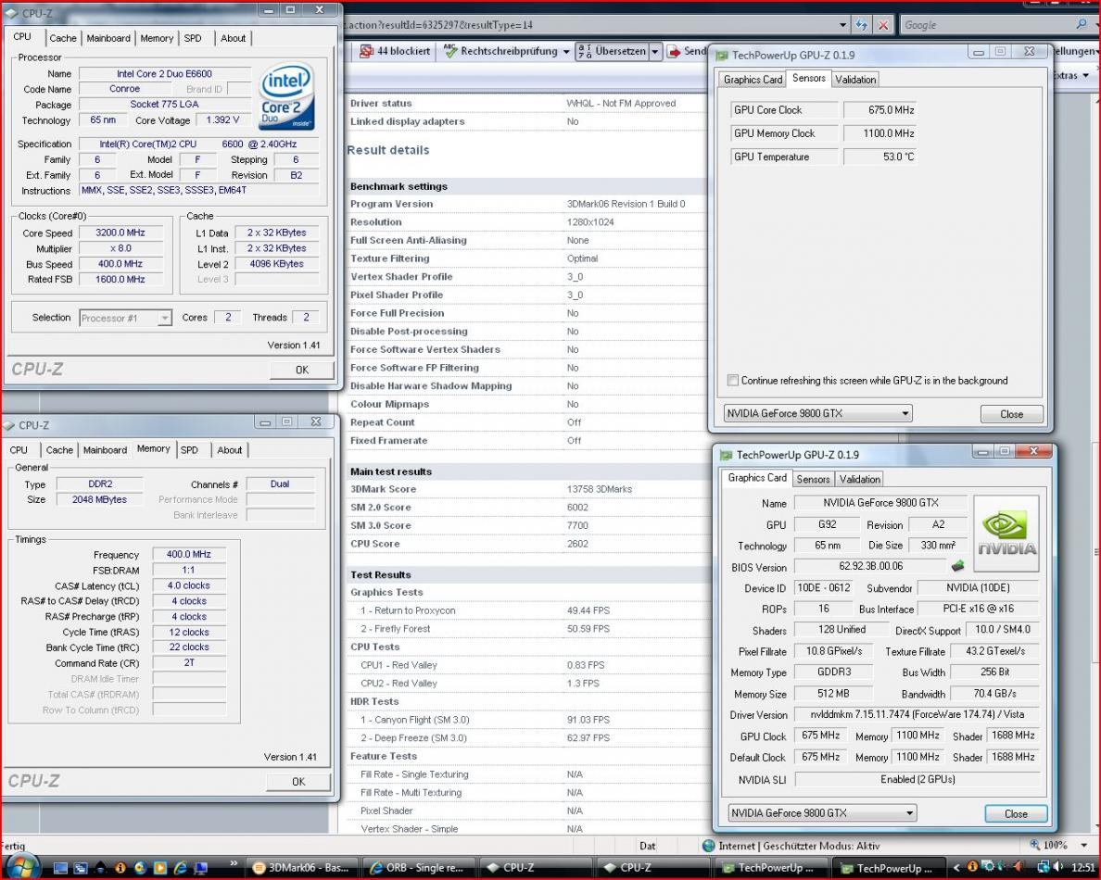The height and width of the screenshot is (880, 1101).
Task: Open the 'Processor #1' selection dropdown in CPU-Z
Action: (x=164, y=318)
